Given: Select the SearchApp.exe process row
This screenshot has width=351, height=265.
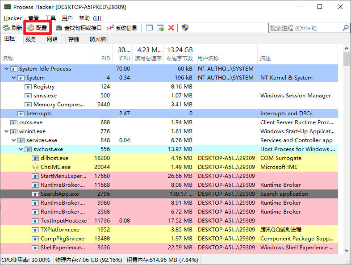Looking at the screenshot, I should tap(60, 194).
